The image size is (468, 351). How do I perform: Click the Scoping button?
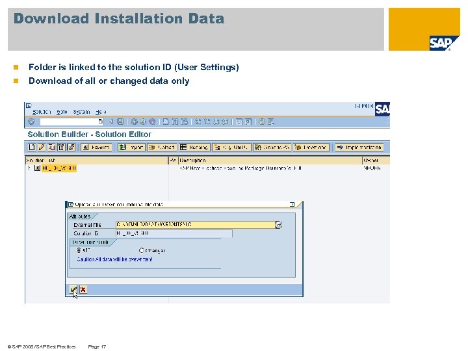(194, 147)
